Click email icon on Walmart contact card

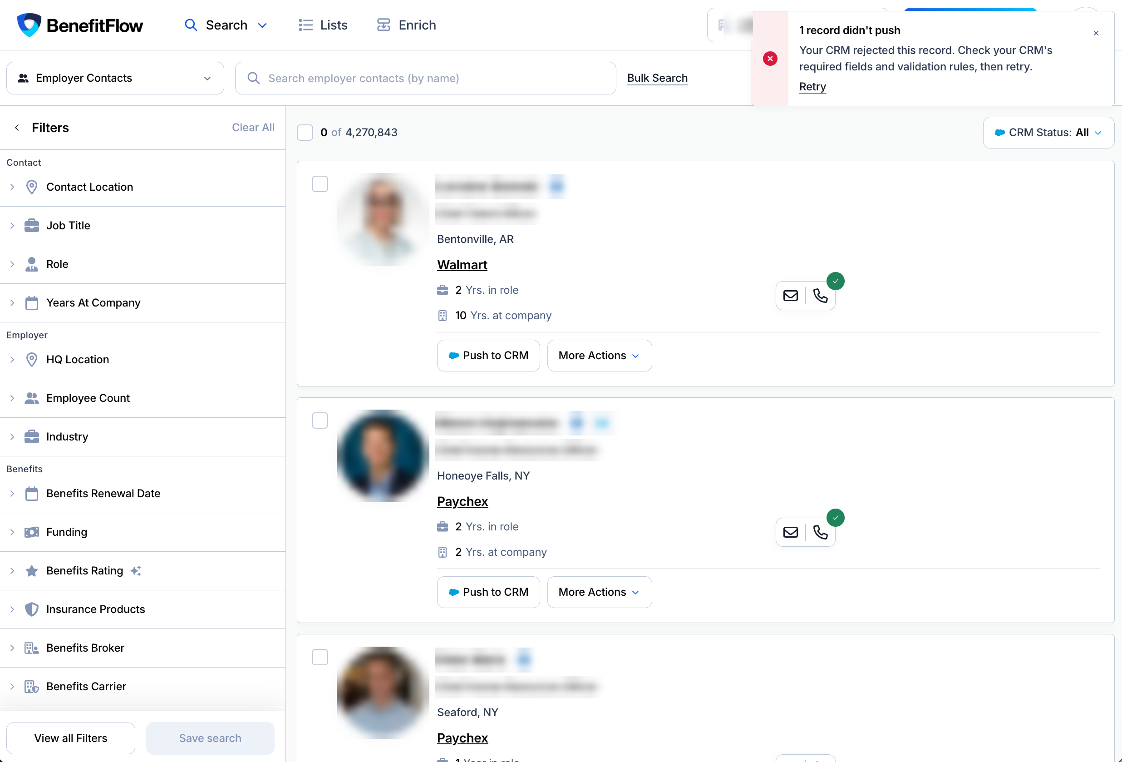790,296
